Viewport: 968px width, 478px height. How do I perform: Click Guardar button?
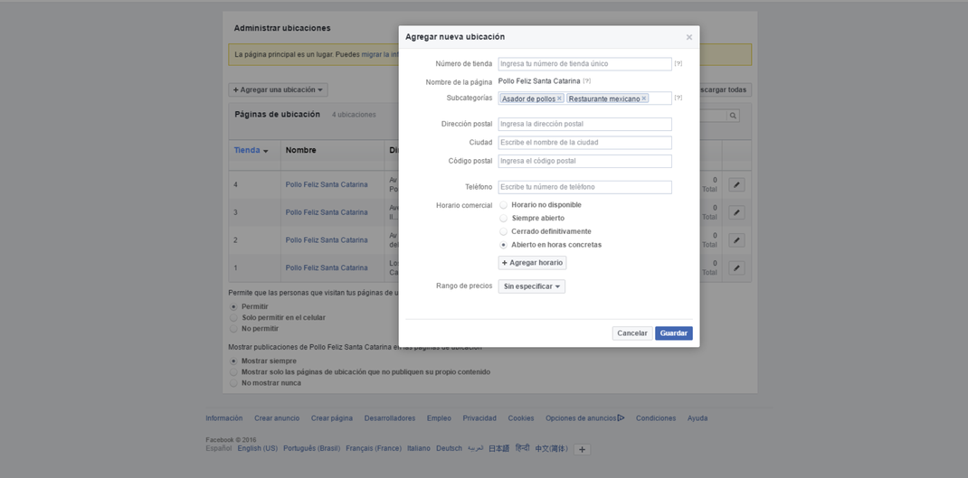673,333
